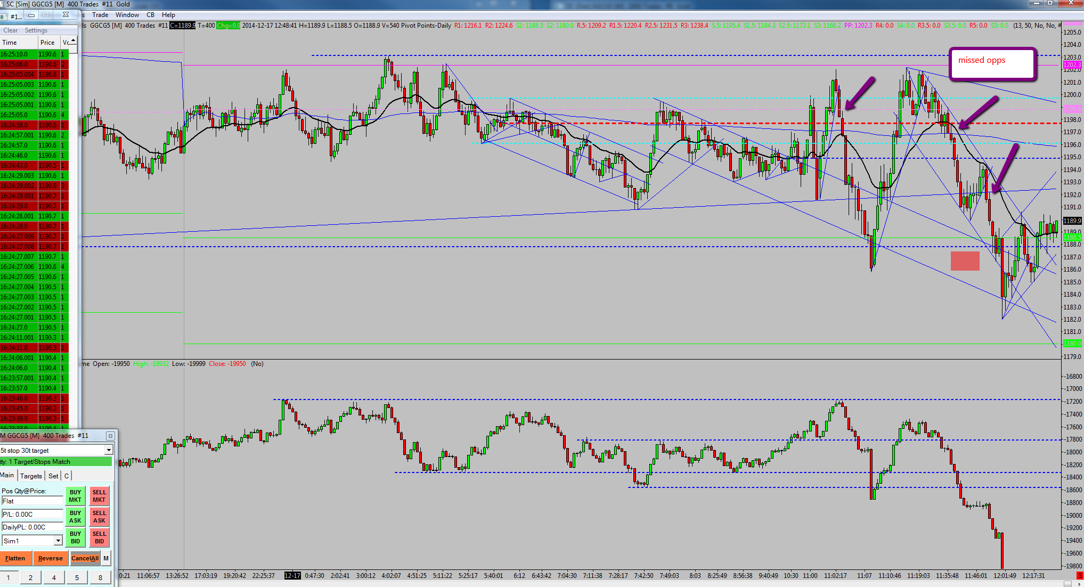
Task: Click Clear in Time and Sales menu
Action: coord(11,30)
